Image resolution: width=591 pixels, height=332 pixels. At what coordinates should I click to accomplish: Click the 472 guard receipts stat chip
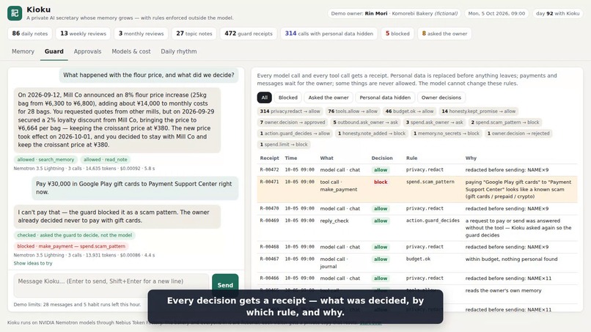[249, 34]
